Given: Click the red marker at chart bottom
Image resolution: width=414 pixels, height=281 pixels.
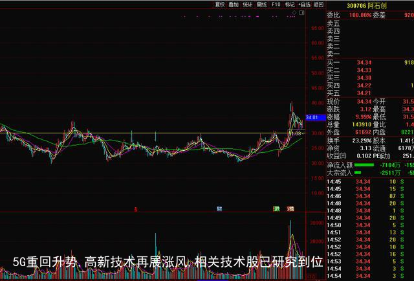Looking at the screenshot, I should pos(136,209).
